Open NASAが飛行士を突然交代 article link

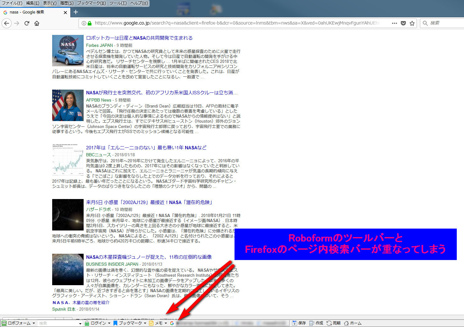[x=162, y=92]
